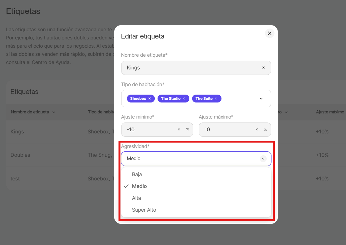Remove the Shoebox room type chip

pos(150,99)
